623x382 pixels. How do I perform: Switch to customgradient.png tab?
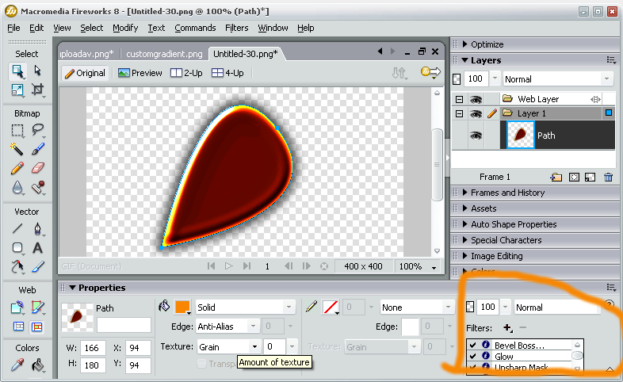[x=164, y=54]
